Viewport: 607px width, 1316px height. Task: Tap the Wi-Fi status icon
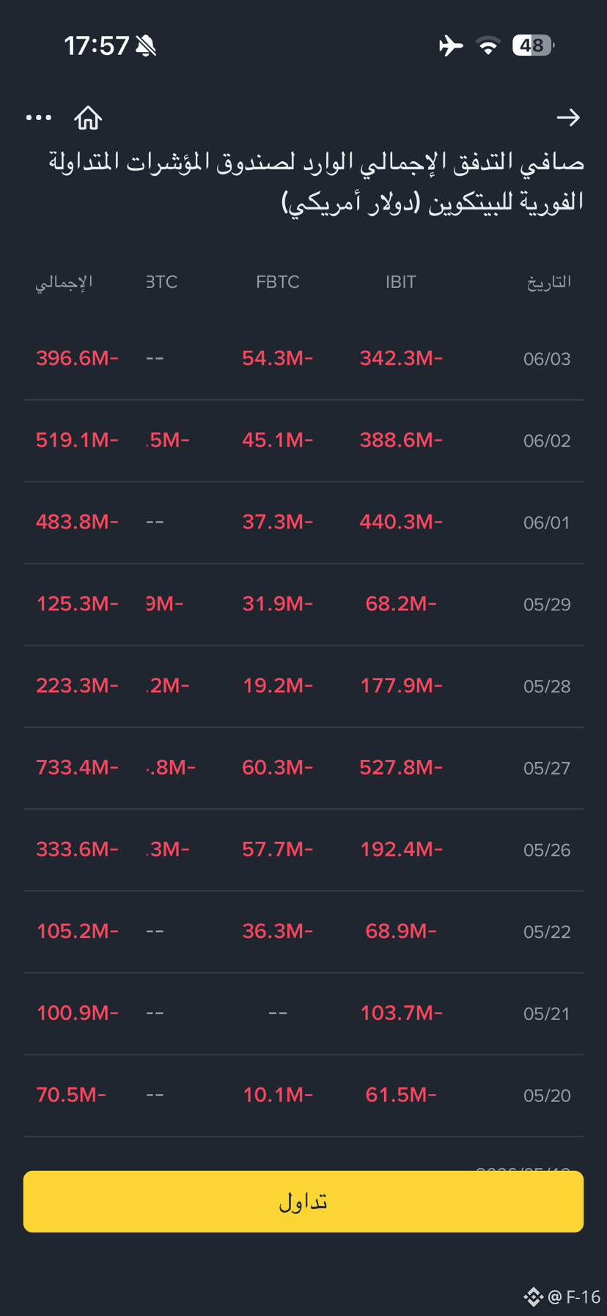[488, 45]
